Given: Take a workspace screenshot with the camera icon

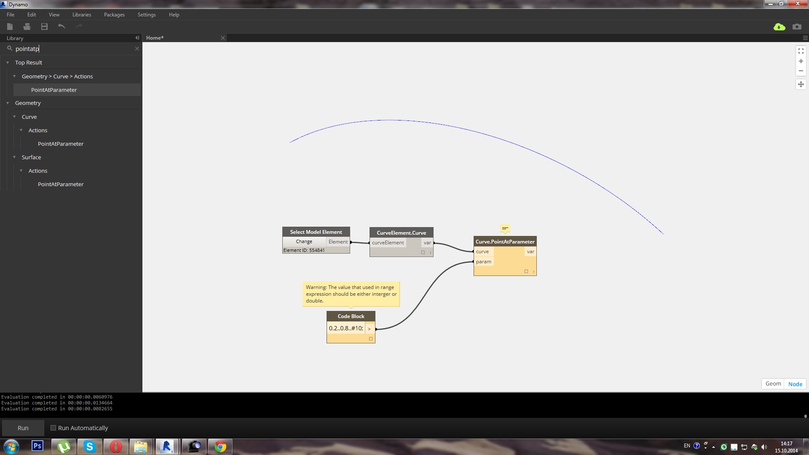Looking at the screenshot, I should [x=797, y=27].
